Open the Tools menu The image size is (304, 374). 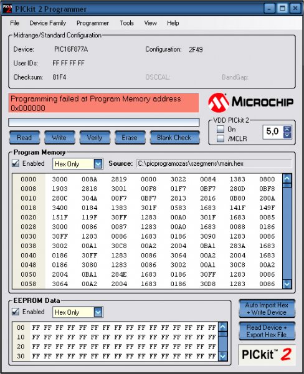click(x=127, y=23)
